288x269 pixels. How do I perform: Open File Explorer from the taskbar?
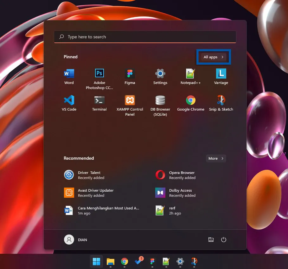[110, 262]
